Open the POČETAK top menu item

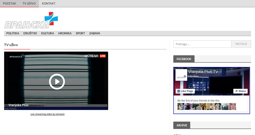point(9,3)
